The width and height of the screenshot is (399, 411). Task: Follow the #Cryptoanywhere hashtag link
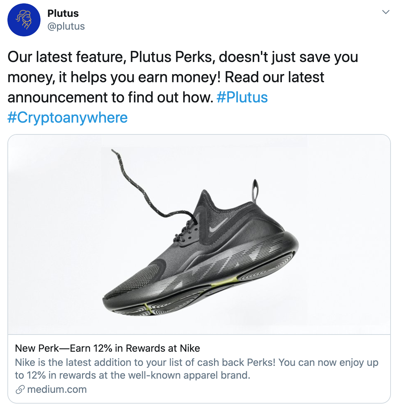pyautogui.click(x=68, y=118)
